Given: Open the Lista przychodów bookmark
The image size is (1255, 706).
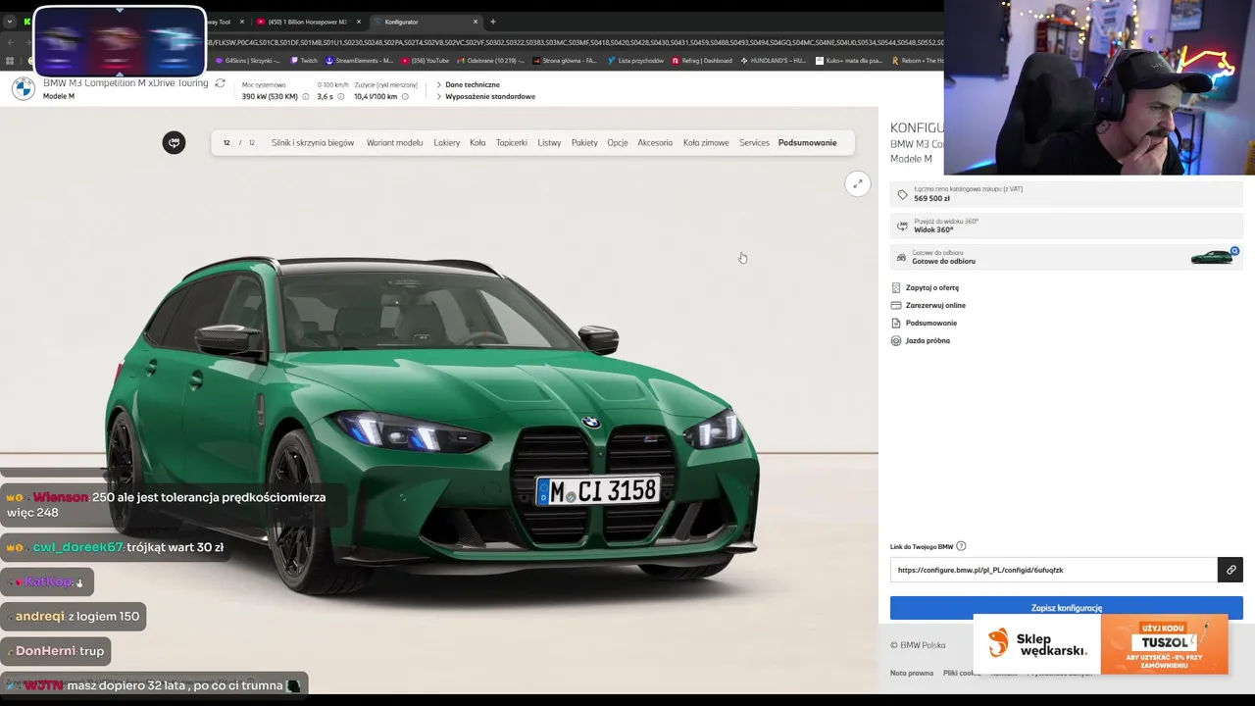Looking at the screenshot, I should 635,61.
